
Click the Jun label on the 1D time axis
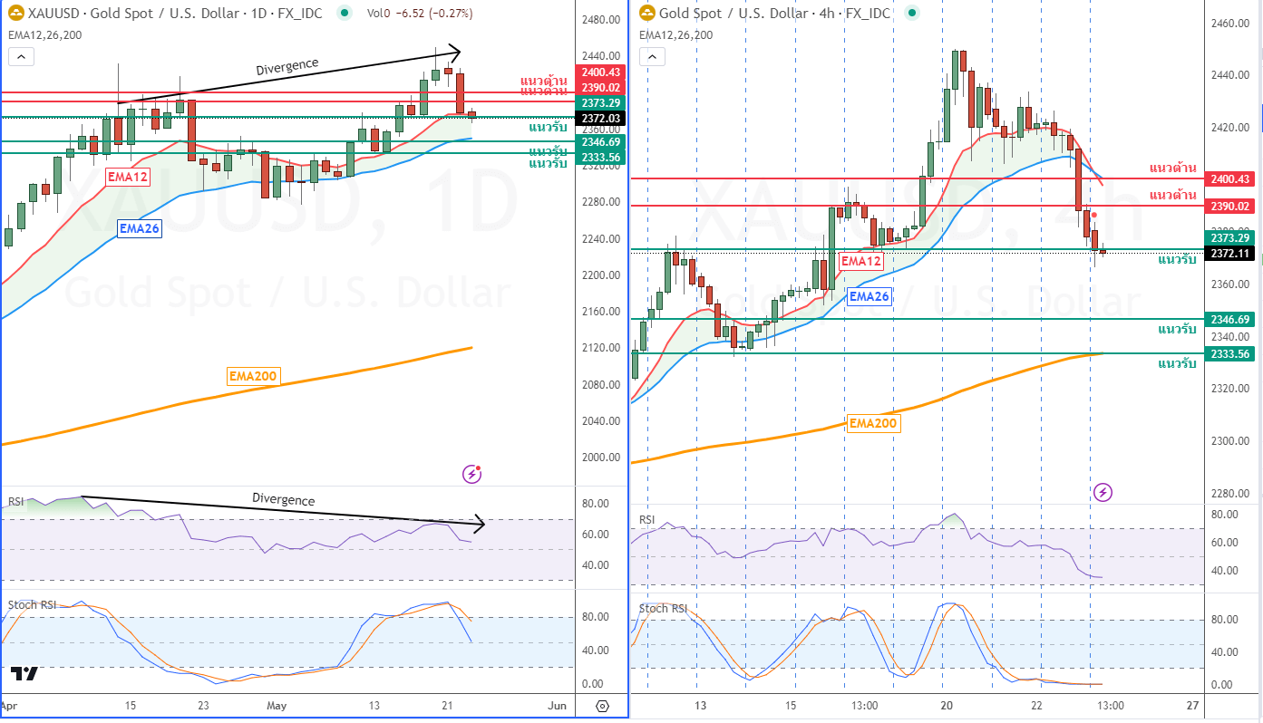click(559, 706)
